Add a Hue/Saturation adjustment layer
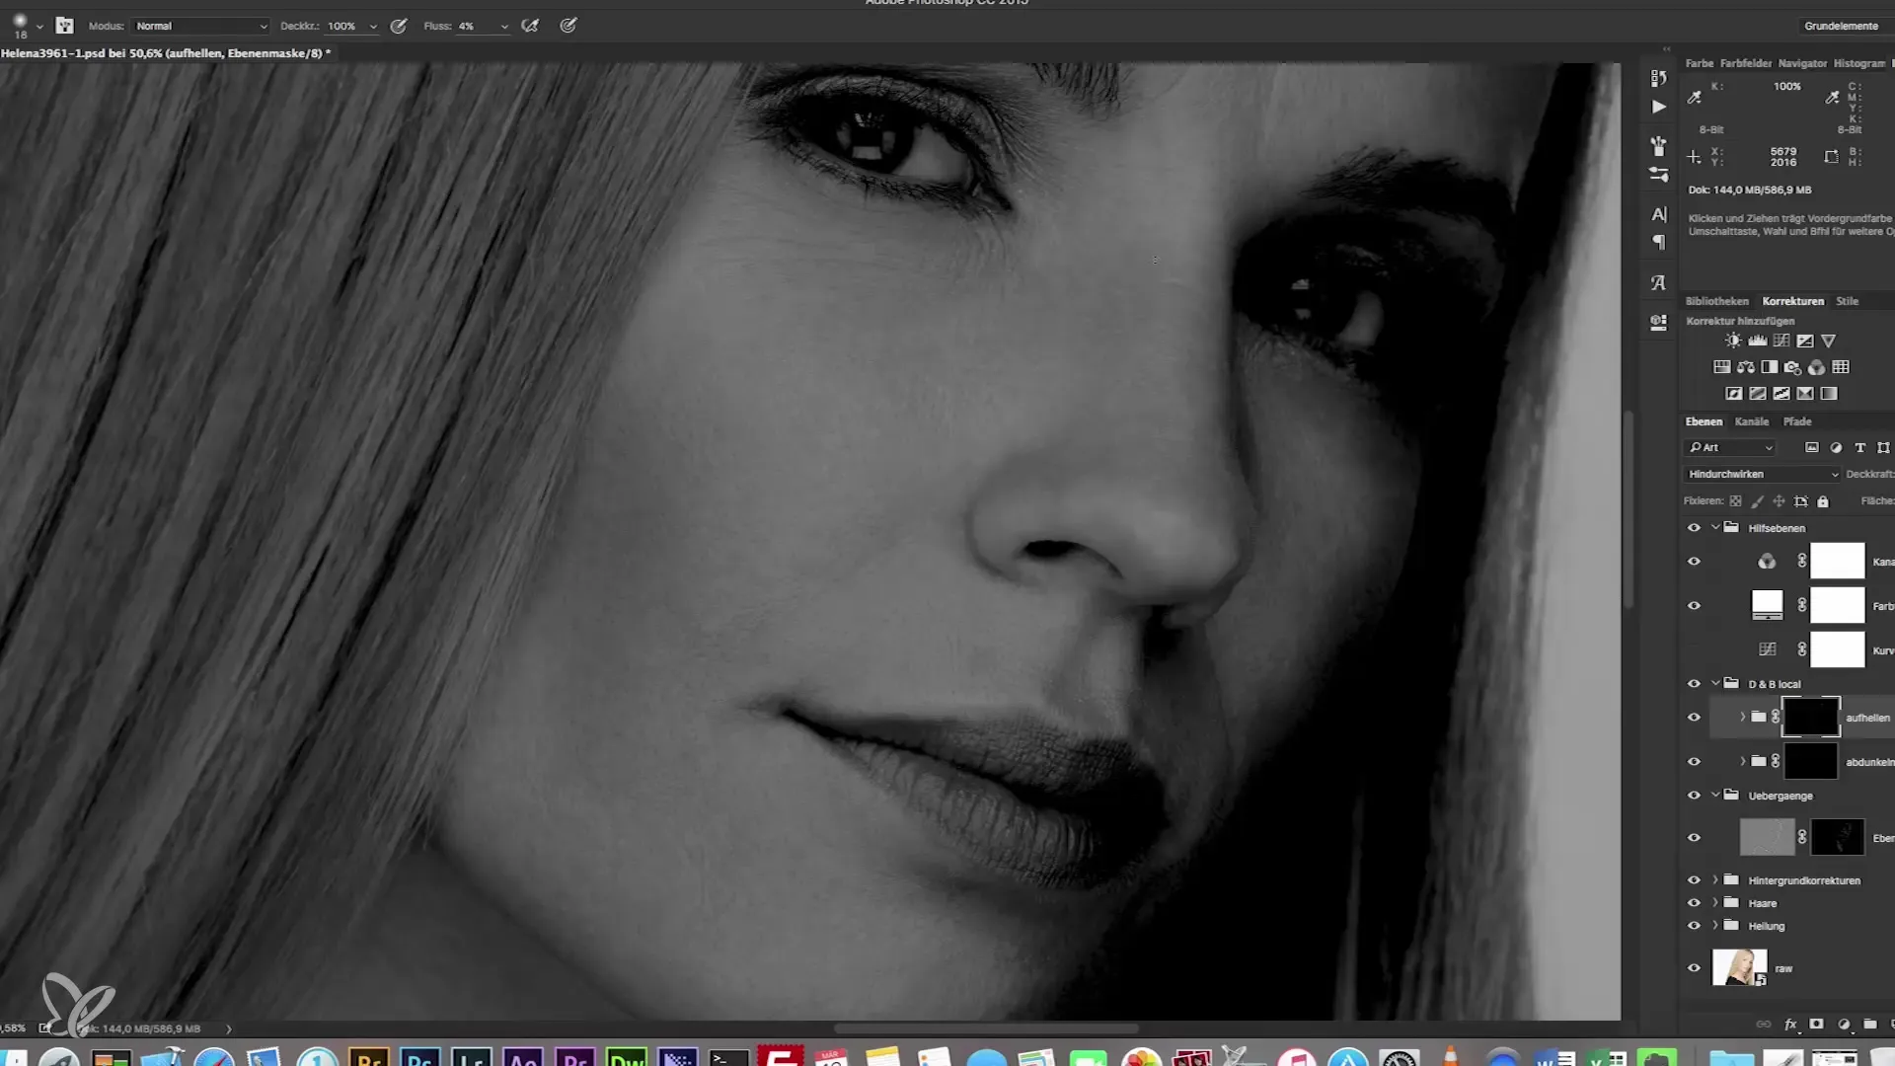Viewport: 1895px width, 1066px height. (x=1722, y=367)
